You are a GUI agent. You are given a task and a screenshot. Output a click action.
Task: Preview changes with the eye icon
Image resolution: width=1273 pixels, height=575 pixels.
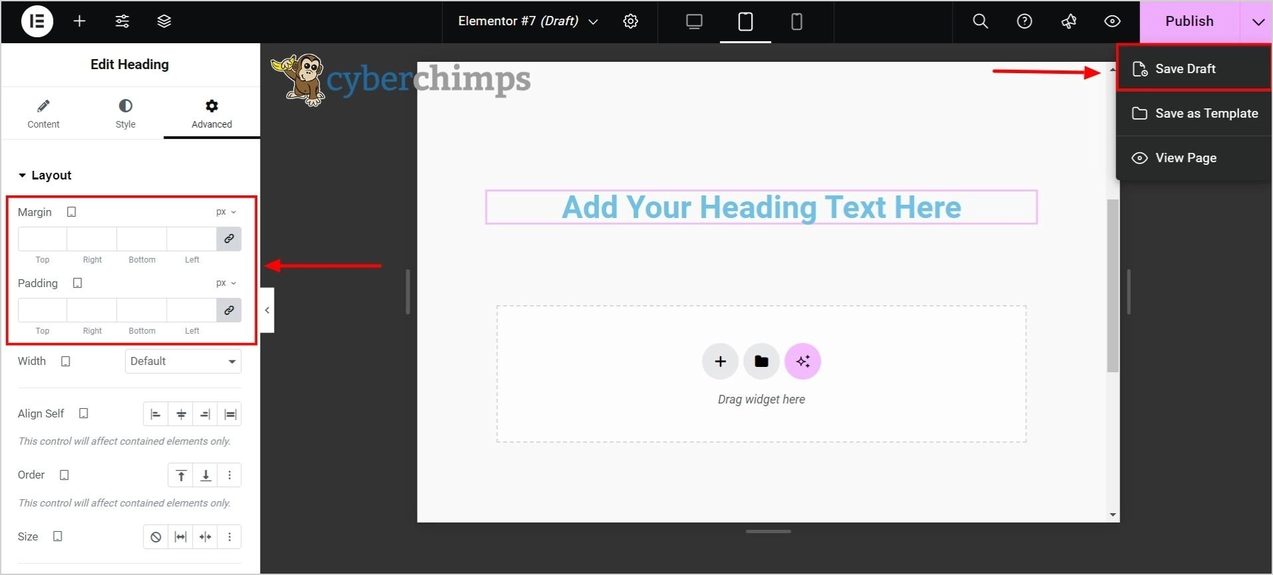tap(1112, 21)
